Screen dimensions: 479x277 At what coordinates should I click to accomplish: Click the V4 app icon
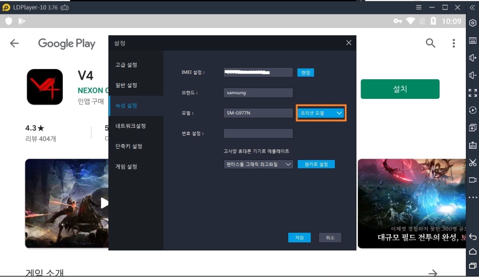pyautogui.click(x=45, y=87)
